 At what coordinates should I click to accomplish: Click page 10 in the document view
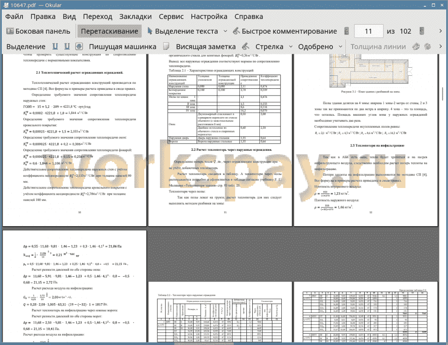[x=74, y=140]
